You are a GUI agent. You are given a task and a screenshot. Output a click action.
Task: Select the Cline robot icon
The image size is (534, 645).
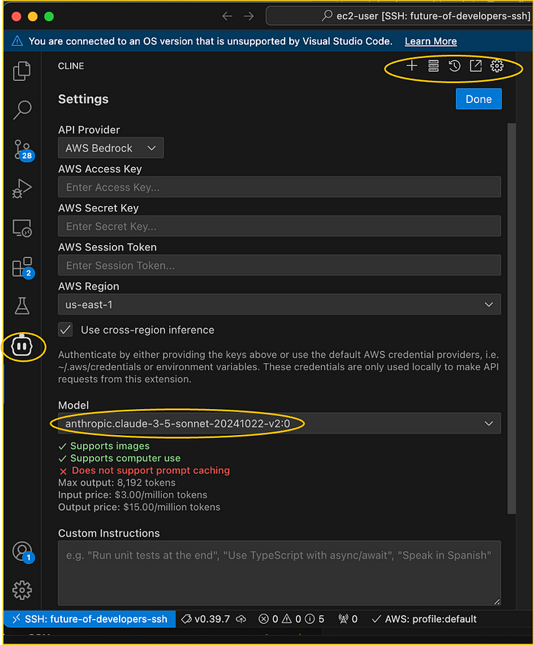click(x=22, y=347)
